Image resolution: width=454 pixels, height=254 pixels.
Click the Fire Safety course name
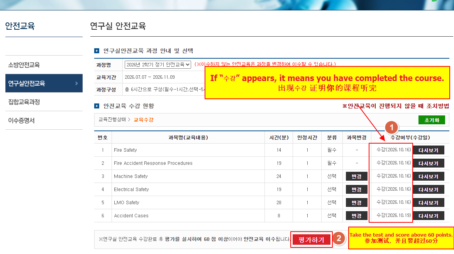[125, 150]
